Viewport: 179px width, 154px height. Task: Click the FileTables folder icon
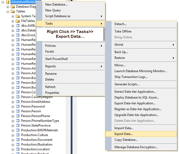17,21
